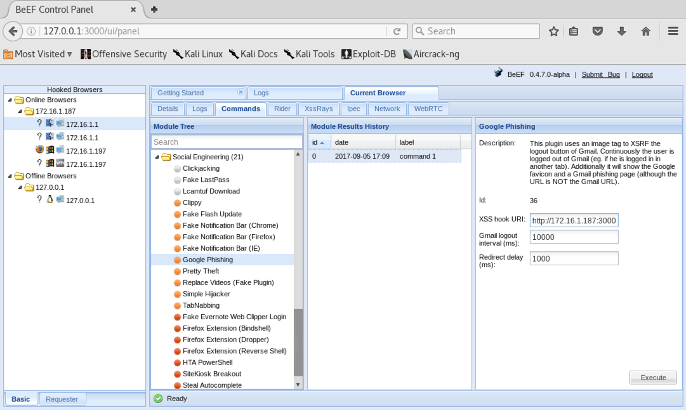Open a new tab with plus icon
The height and width of the screenshot is (410, 686).
pyautogui.click(x=154, y=9)
